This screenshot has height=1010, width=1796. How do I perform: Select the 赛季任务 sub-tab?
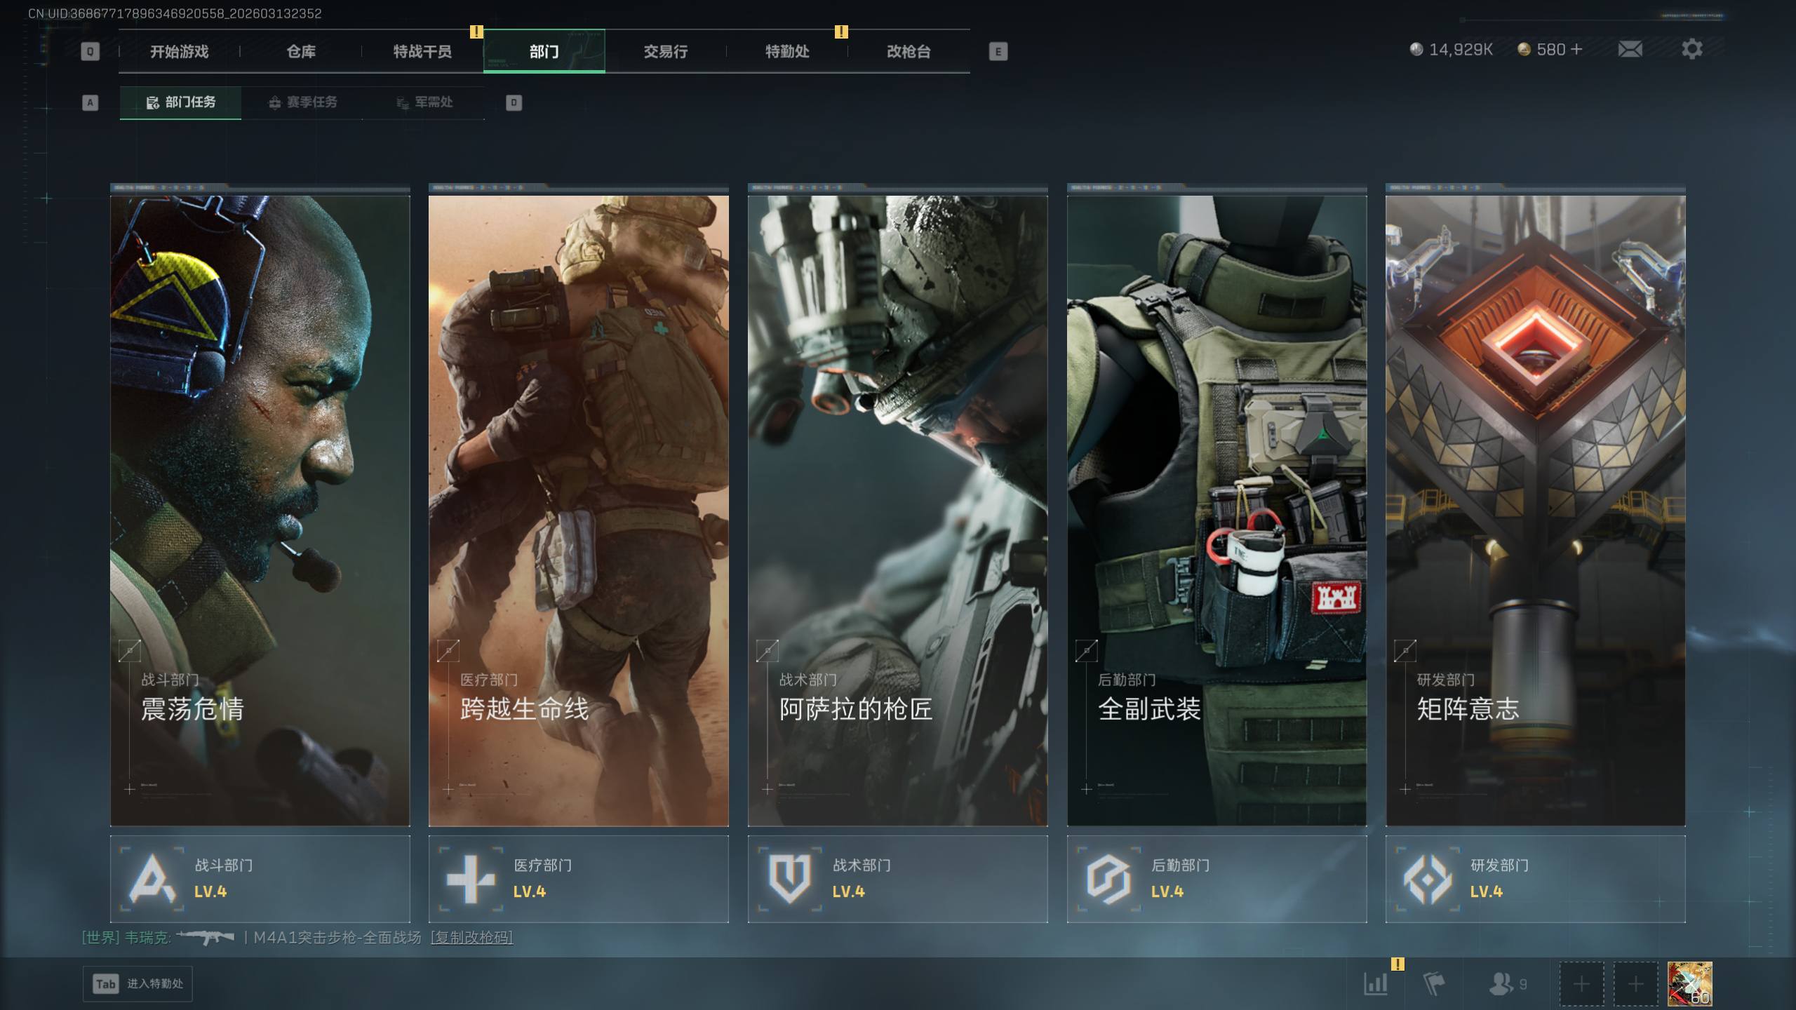pyautogui.click(x=303, y=102)
